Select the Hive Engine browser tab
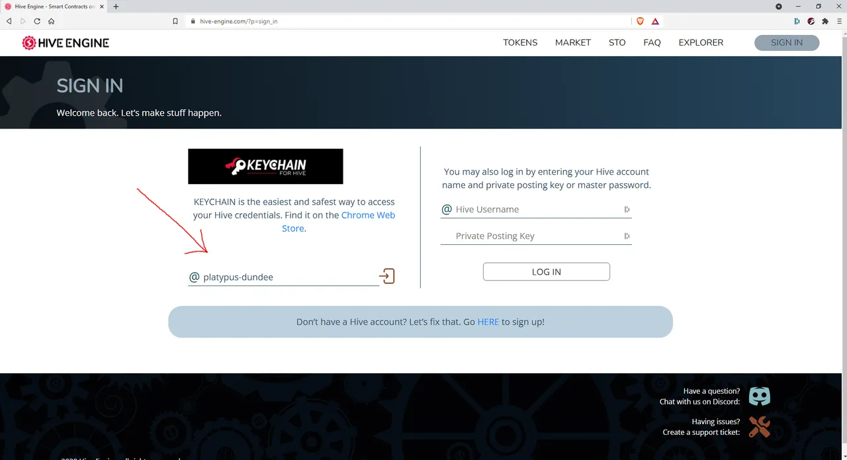This screenshot has width=847, height=460. [54, 7]
